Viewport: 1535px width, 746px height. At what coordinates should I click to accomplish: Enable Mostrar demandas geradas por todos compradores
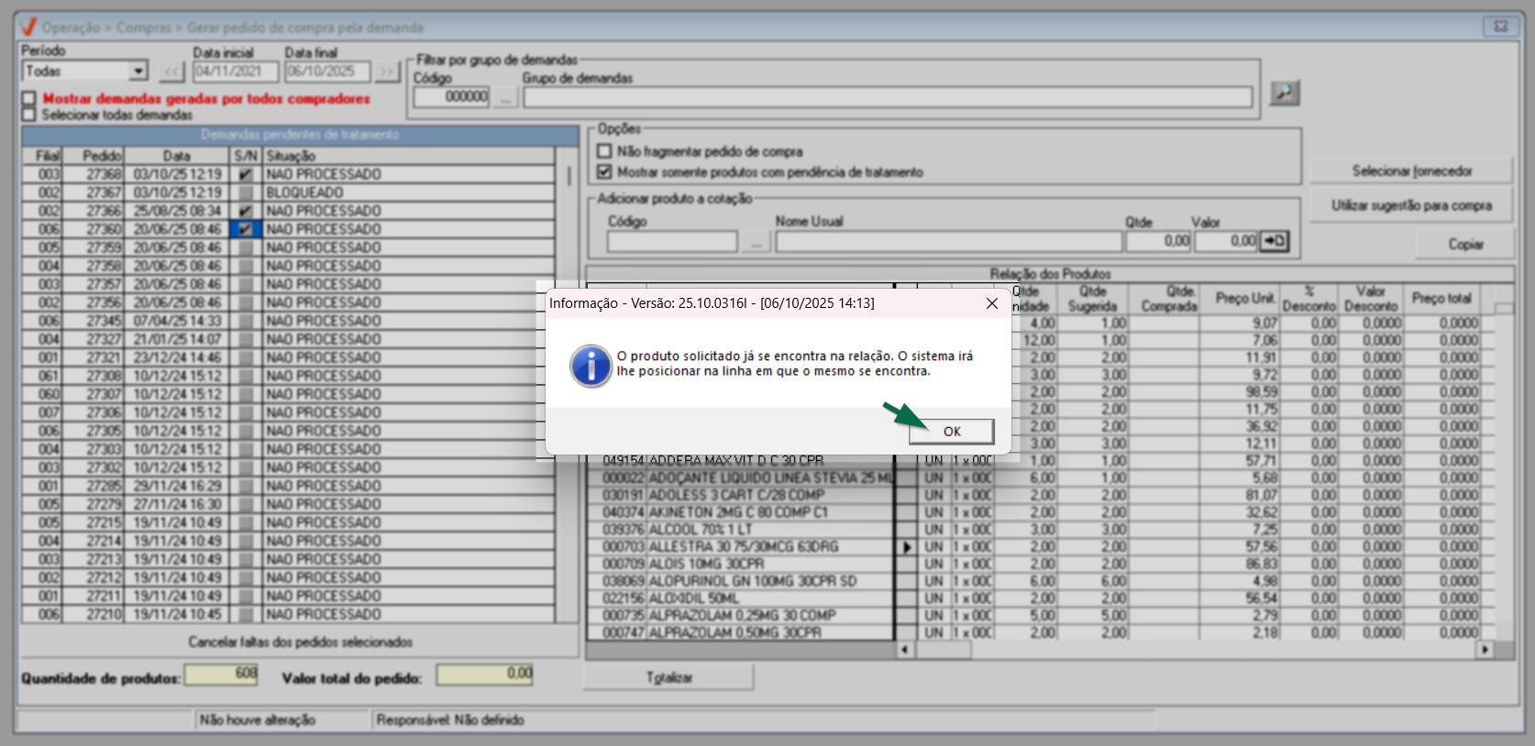[x=29, y=98]
